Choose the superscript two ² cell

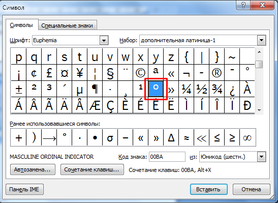[34, 89]
